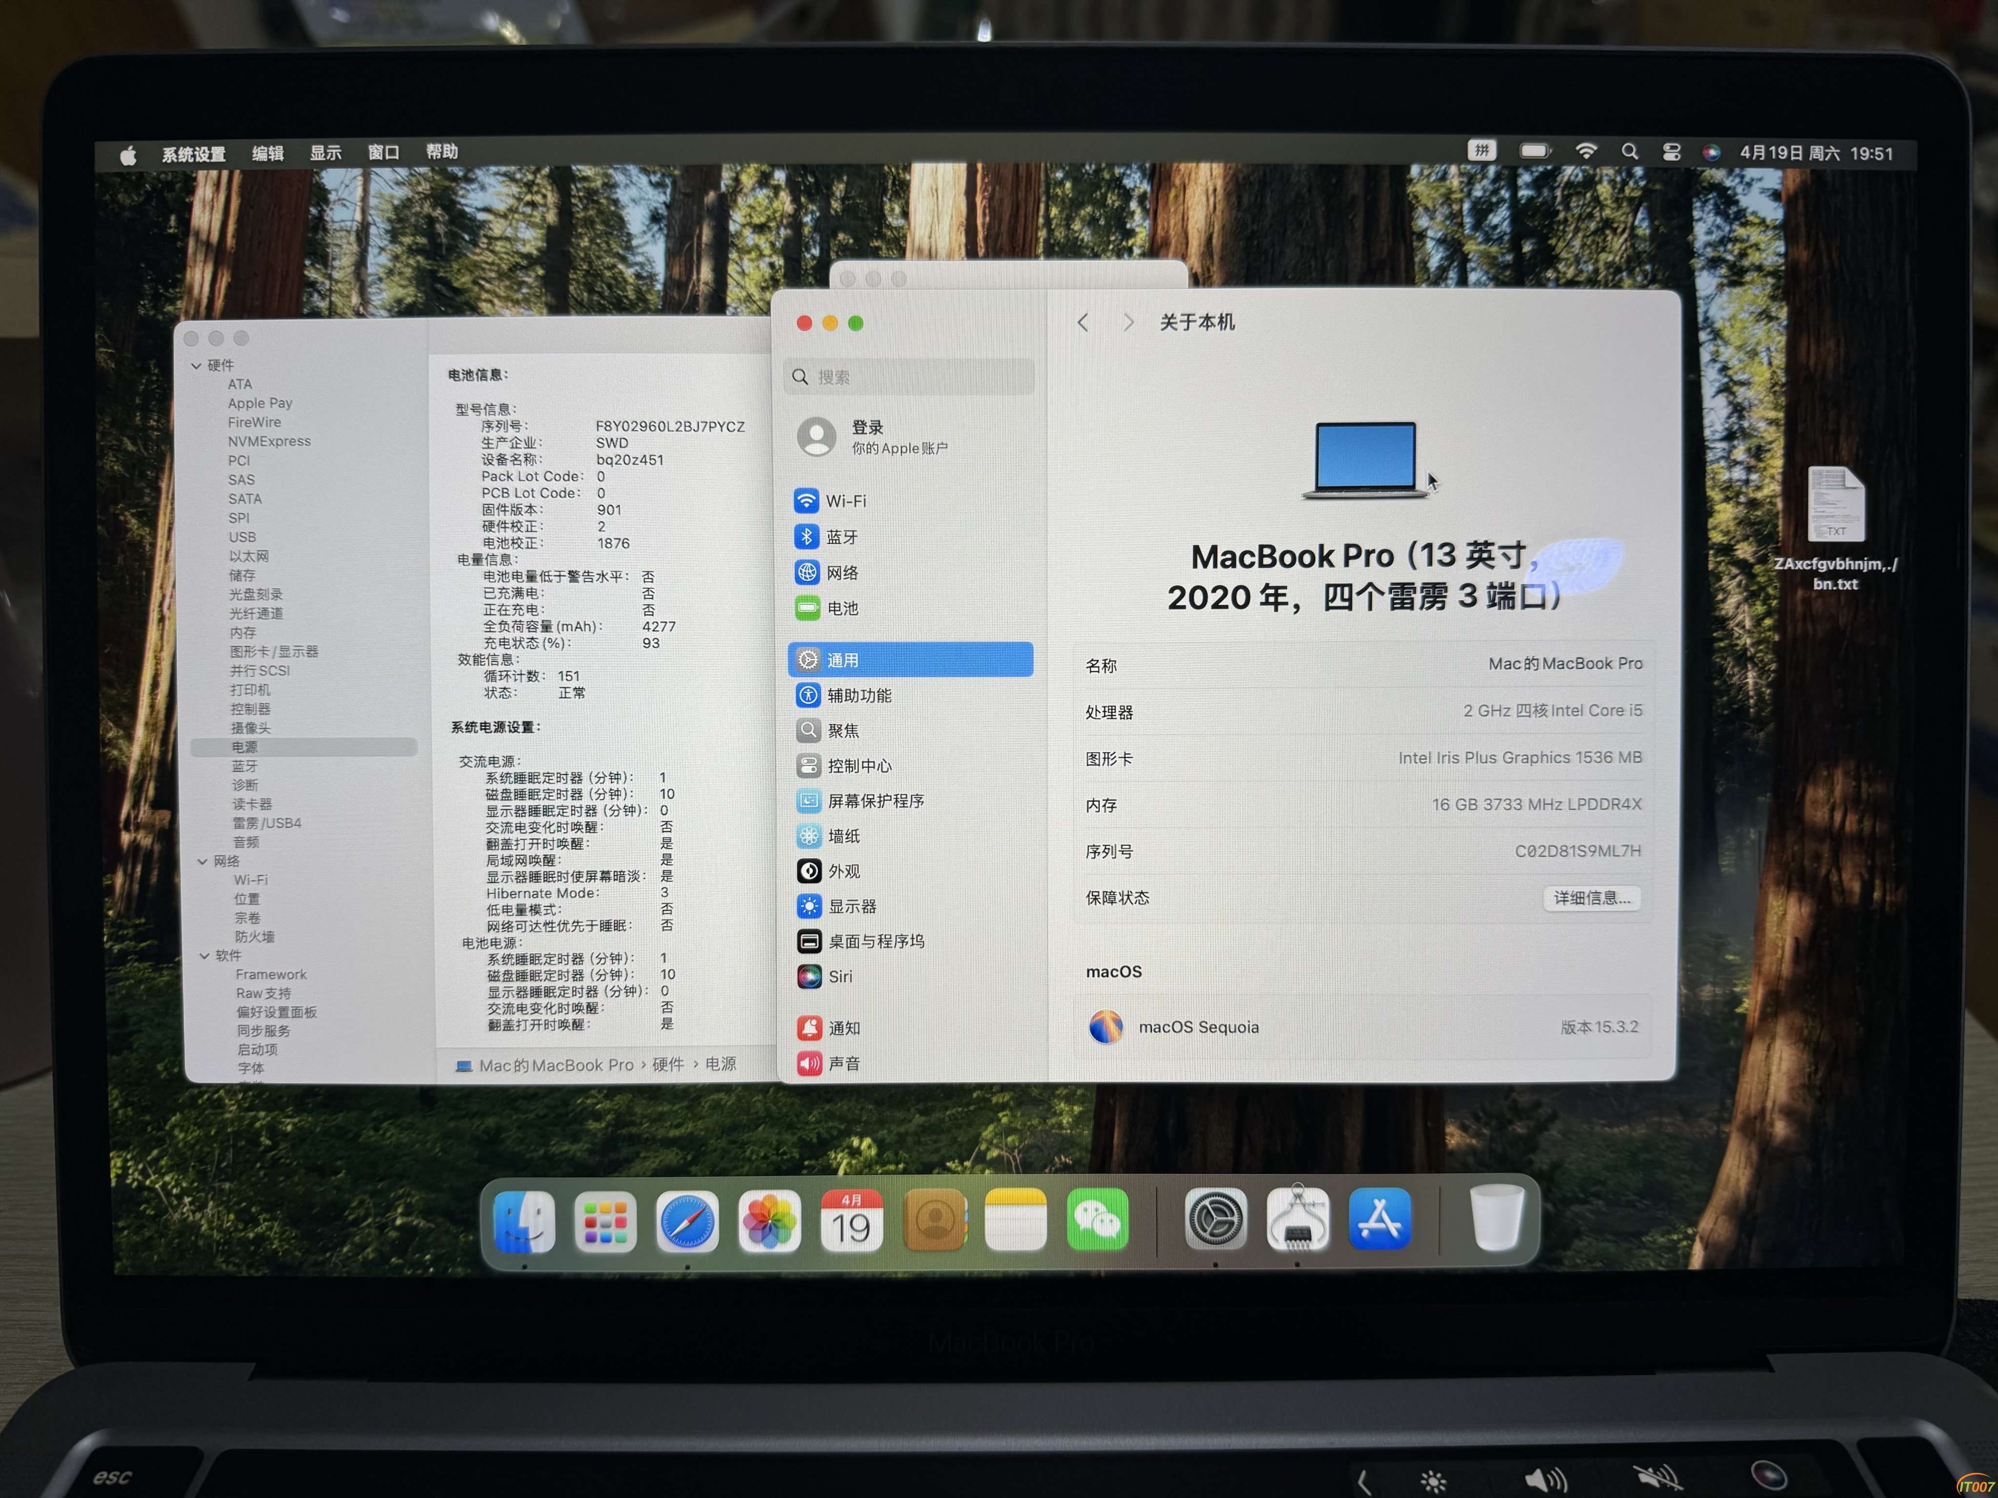Open Wi-Fi settings in sidebar
Viewport: 1998px width, 1498px height.
(x=911, y=501)
